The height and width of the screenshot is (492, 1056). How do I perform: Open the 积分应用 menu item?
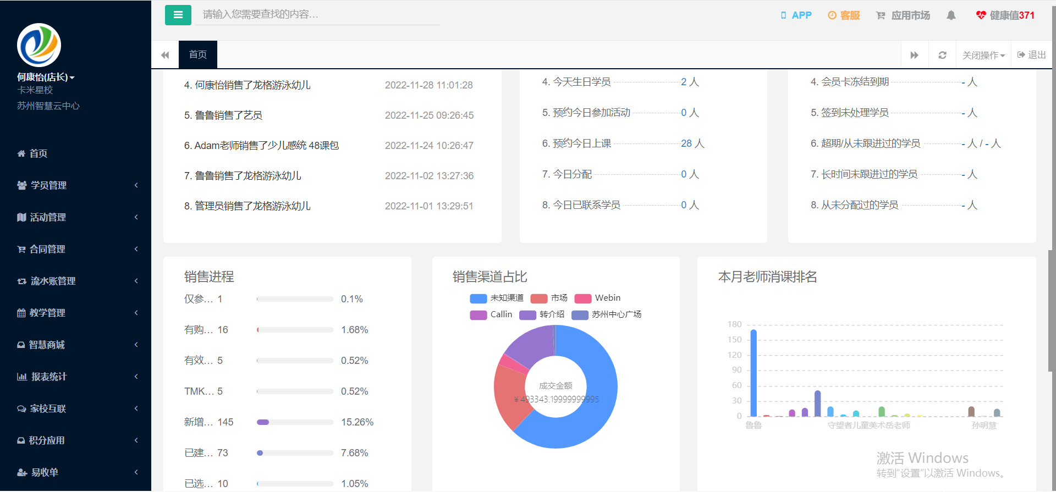75,440
